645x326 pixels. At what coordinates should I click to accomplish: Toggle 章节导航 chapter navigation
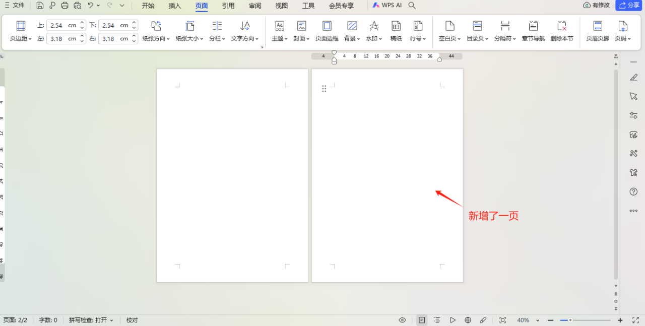pos(533,31)
